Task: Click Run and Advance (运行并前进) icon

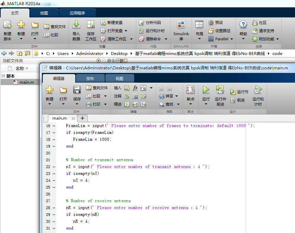Action: (220, 90)
